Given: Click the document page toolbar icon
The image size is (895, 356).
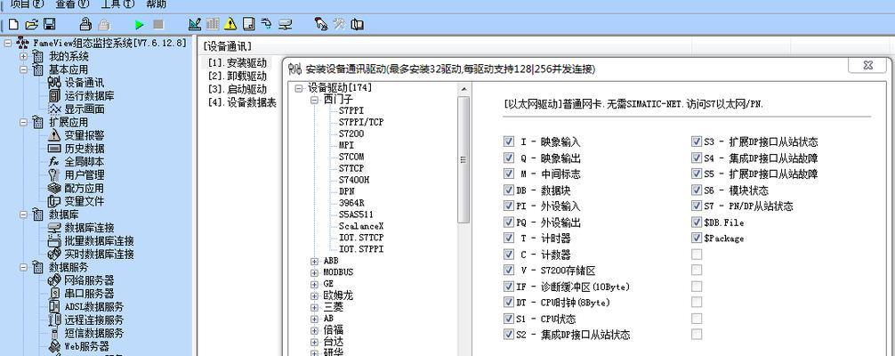Looking at the screenshot, I should 248,24.
